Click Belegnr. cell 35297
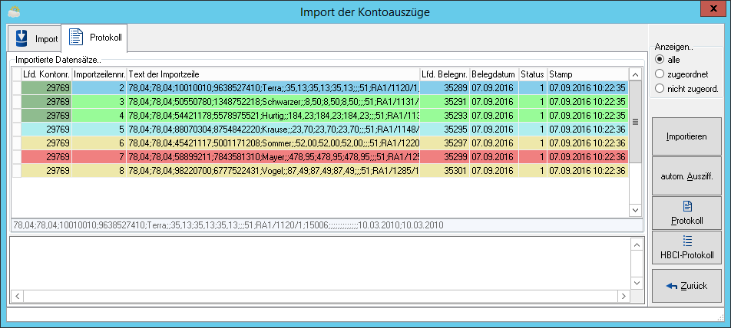This screenshot has width=731, height=328. (x=445, y=143)
